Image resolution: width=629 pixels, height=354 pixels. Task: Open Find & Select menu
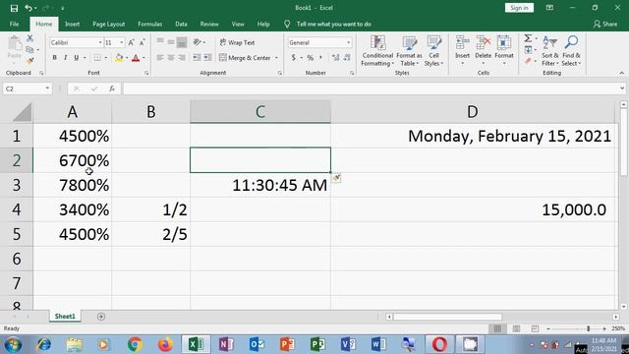pos(571,51)
